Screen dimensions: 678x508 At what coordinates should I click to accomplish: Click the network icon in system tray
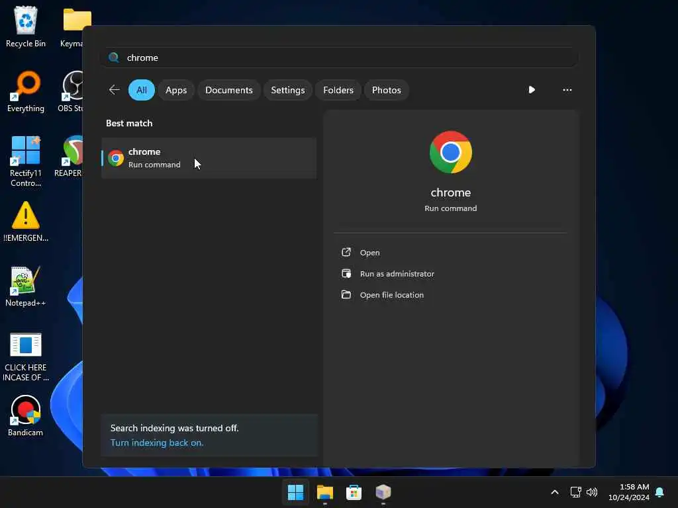[575, 492]
